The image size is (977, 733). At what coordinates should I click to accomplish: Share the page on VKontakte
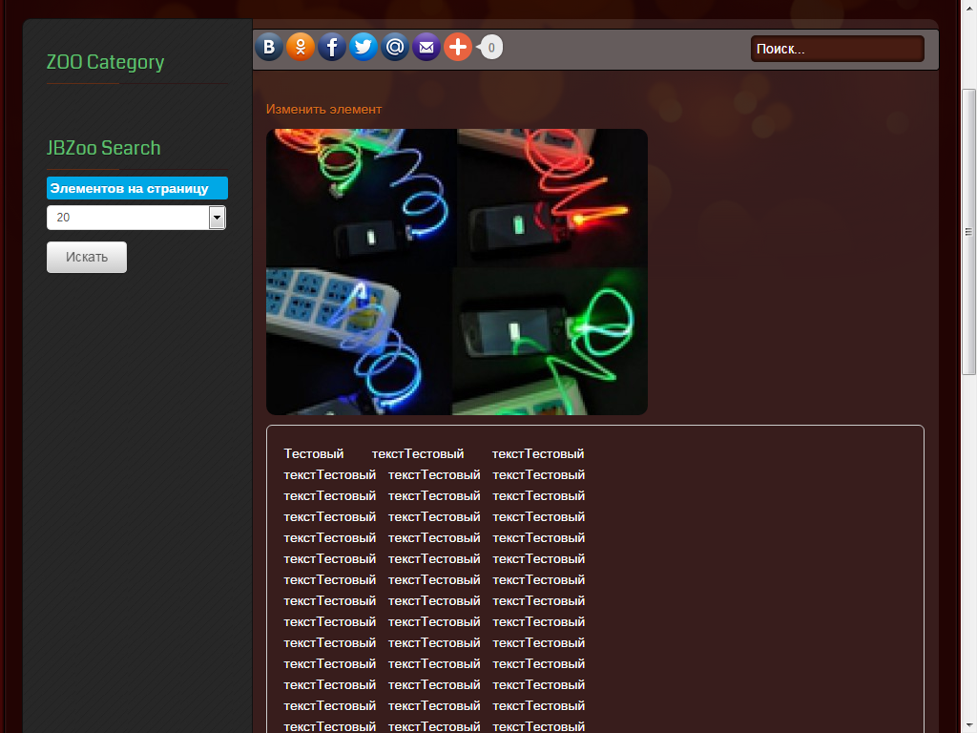point(269,47)
